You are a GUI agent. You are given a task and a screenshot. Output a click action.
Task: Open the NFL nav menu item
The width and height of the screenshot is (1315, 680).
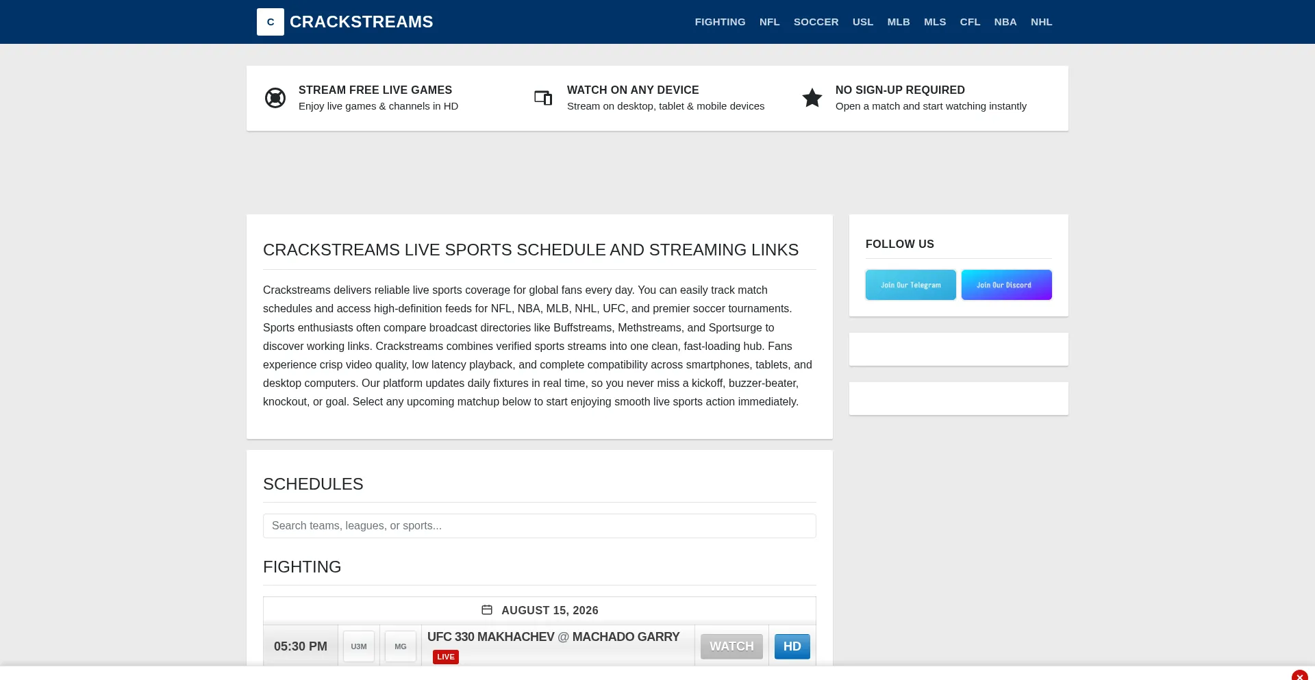coord(769,22)
